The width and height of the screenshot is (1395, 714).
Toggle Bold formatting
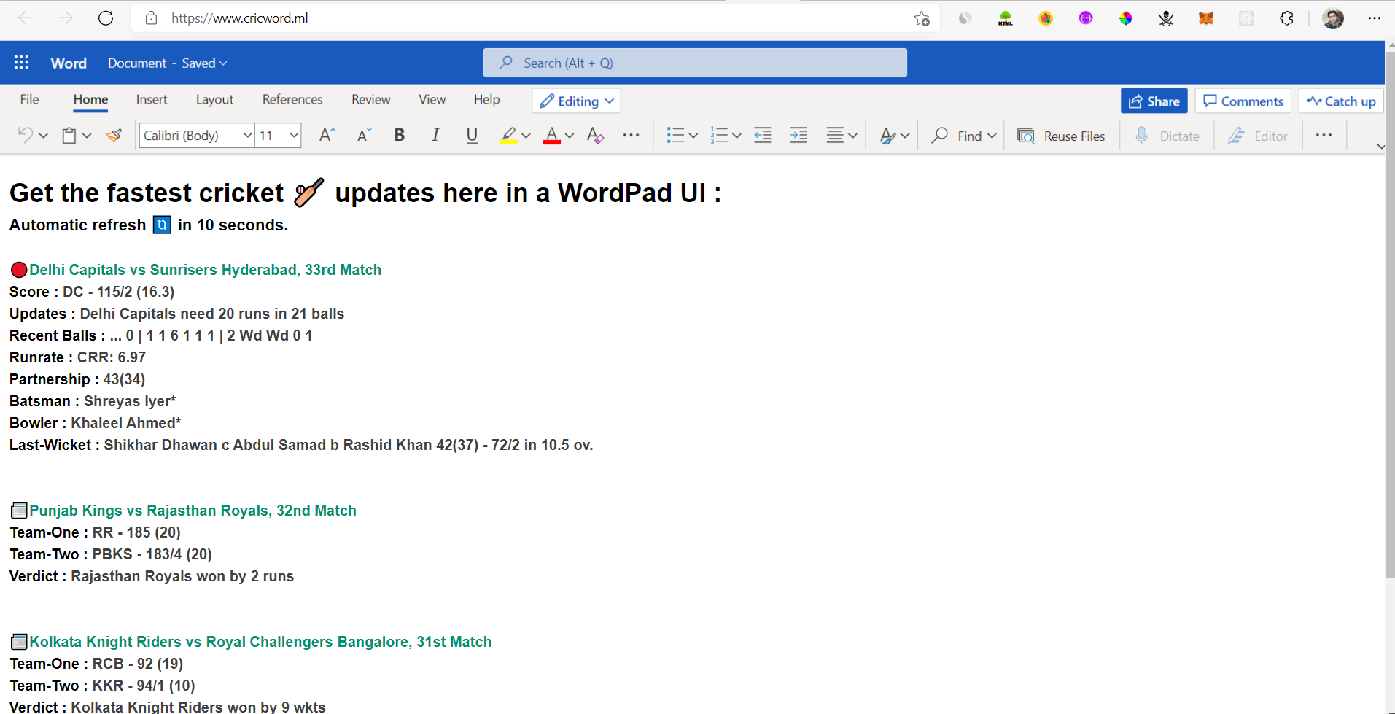(399, 135)
